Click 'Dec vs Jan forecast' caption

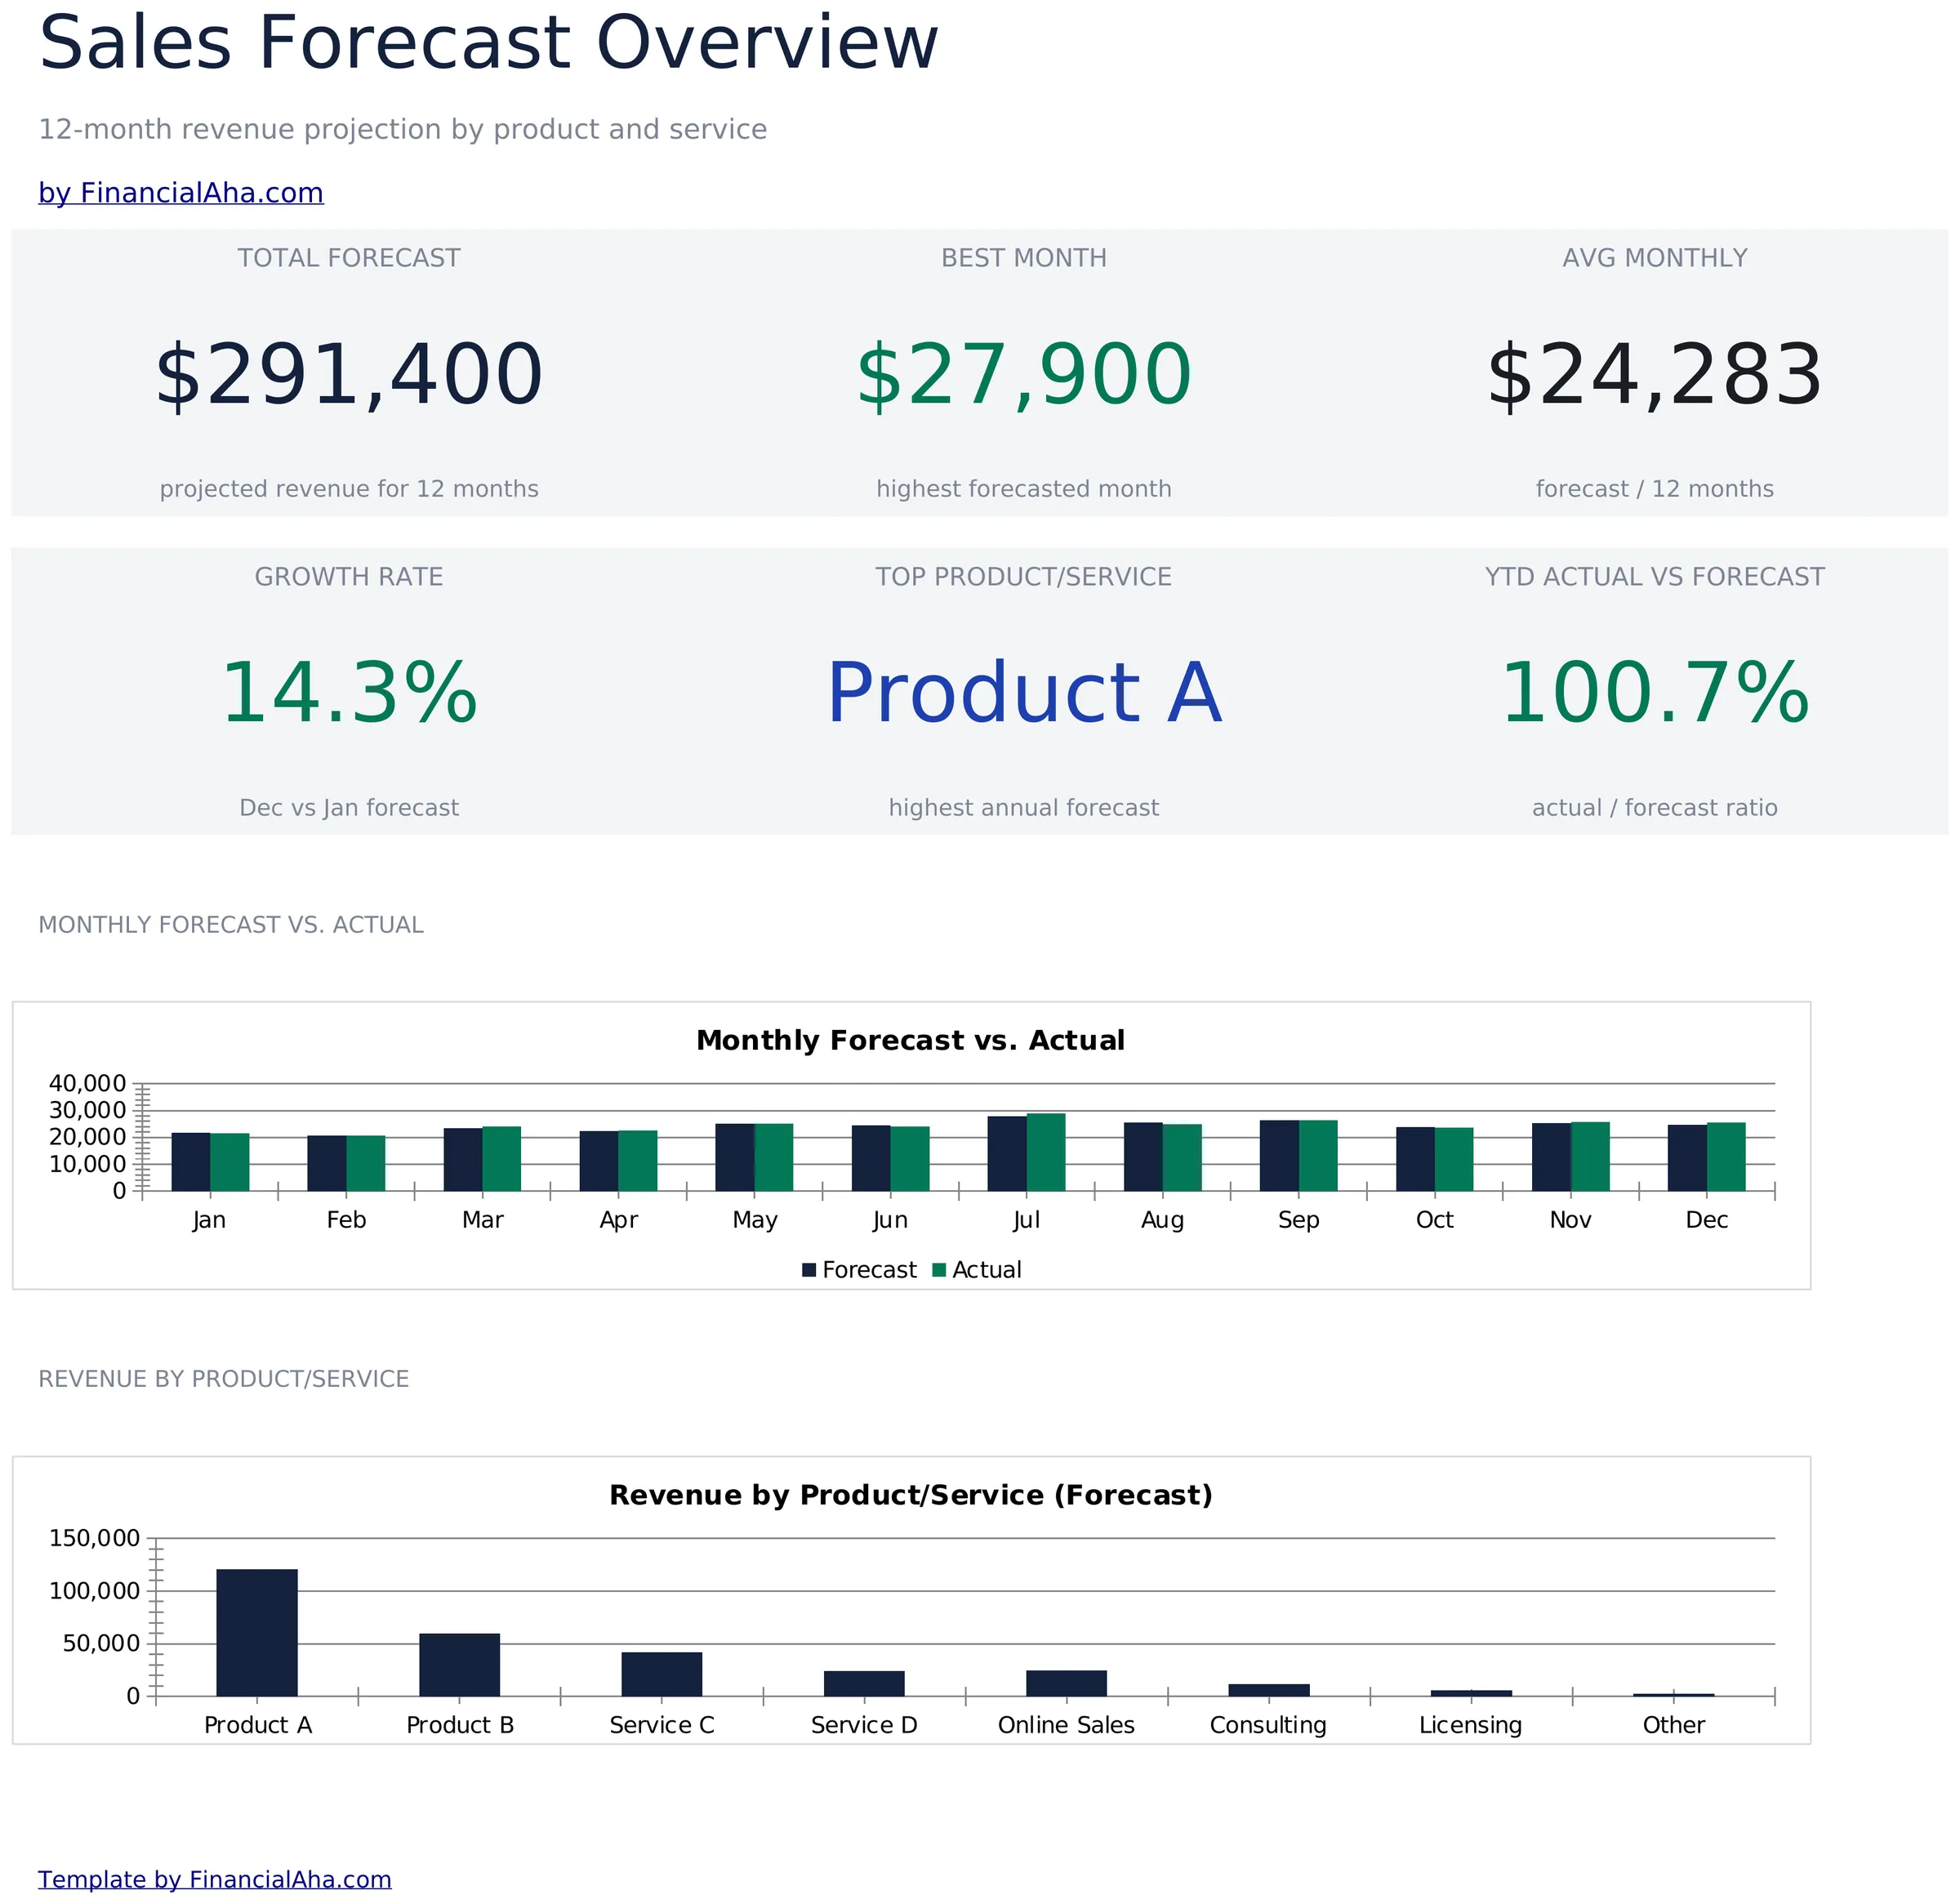pos(349,808)
